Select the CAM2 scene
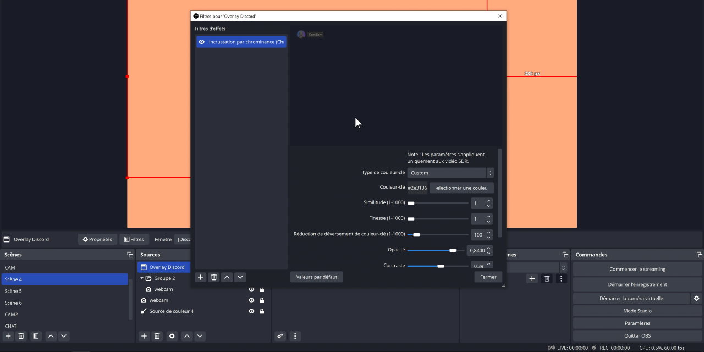The image size is (704, 352). coord(11,315)
